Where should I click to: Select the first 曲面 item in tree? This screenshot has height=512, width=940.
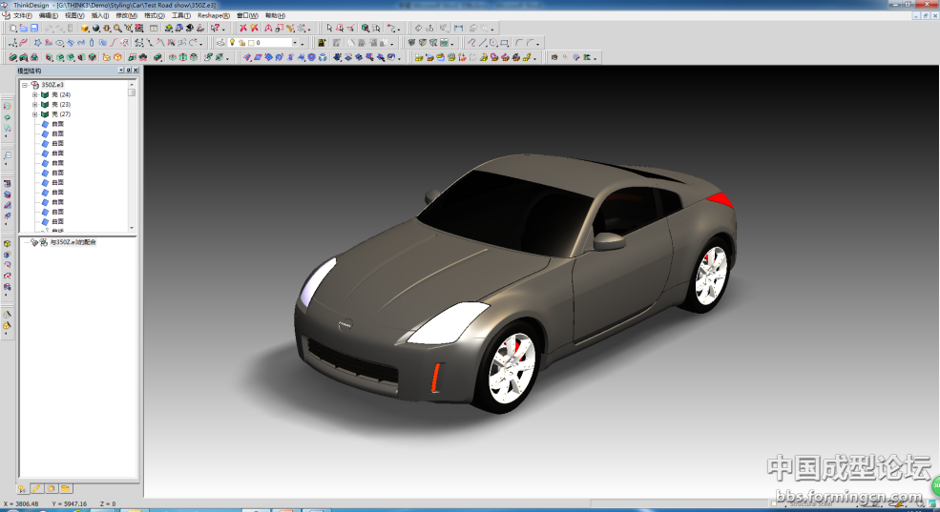pos(57,124)
